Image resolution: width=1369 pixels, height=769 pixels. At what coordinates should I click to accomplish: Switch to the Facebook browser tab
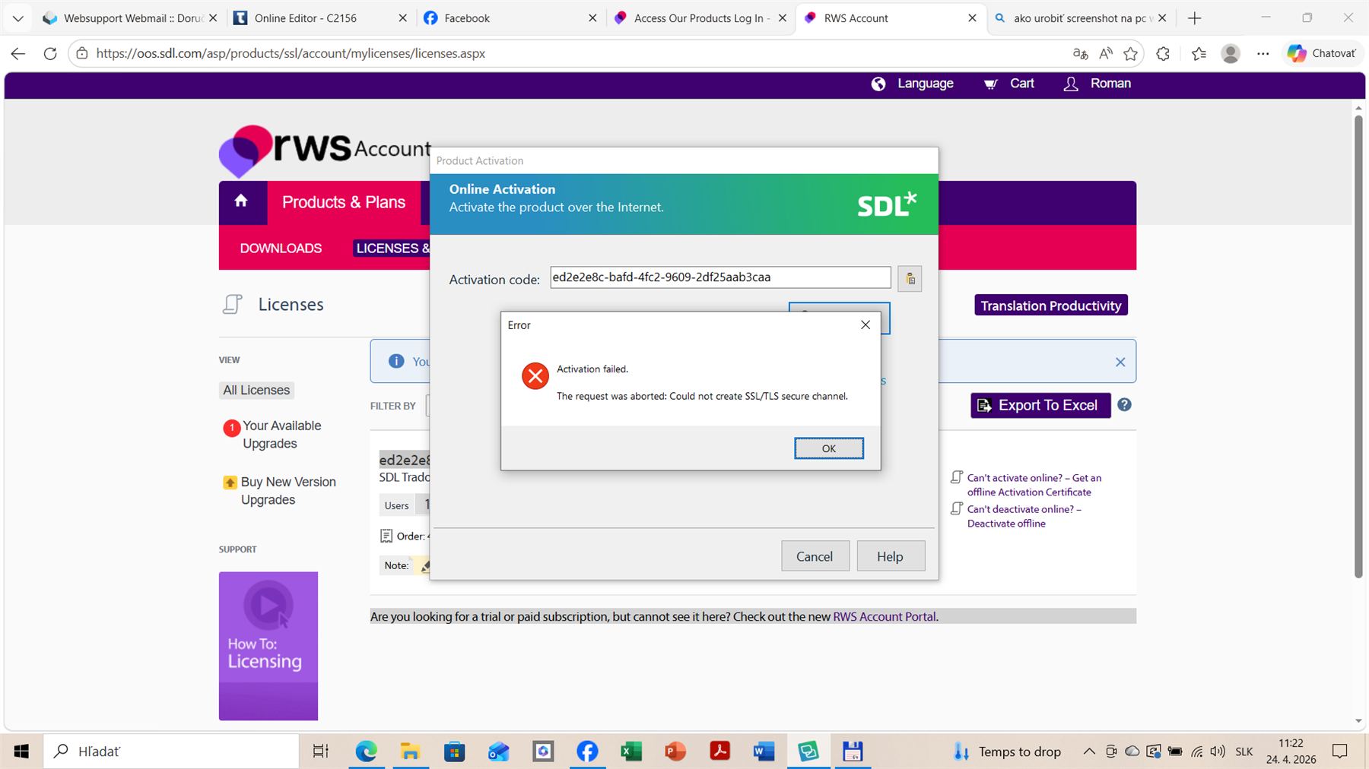(x=466, y=17)
